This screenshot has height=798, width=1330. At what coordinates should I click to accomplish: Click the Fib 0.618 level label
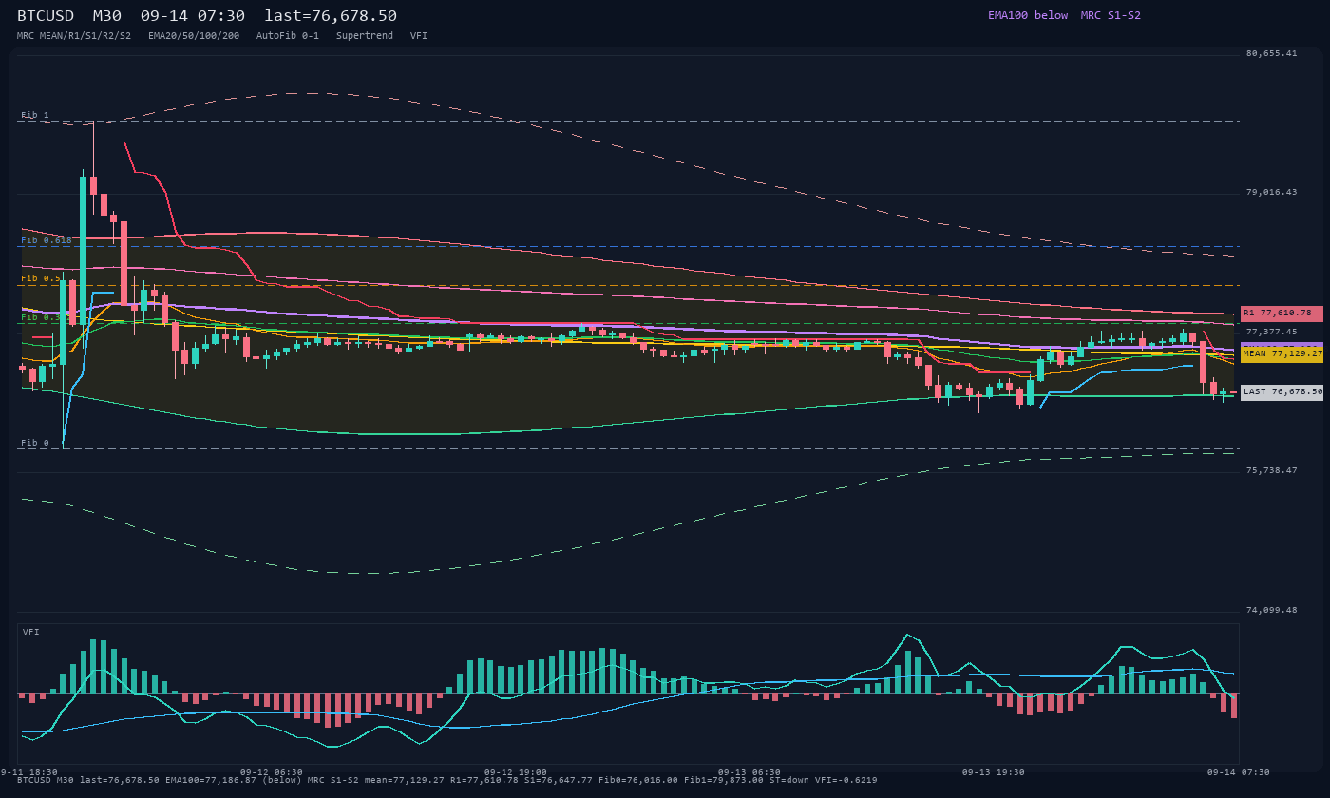tap(47, 240)
